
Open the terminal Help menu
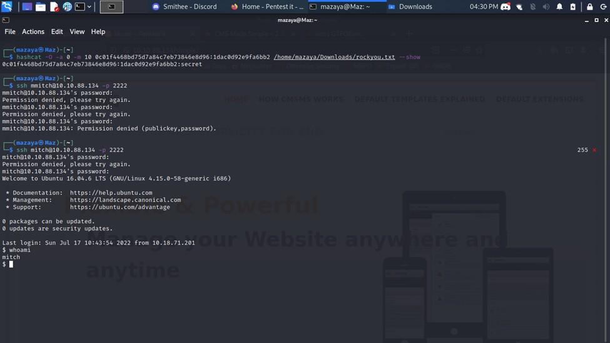(98, 32)
